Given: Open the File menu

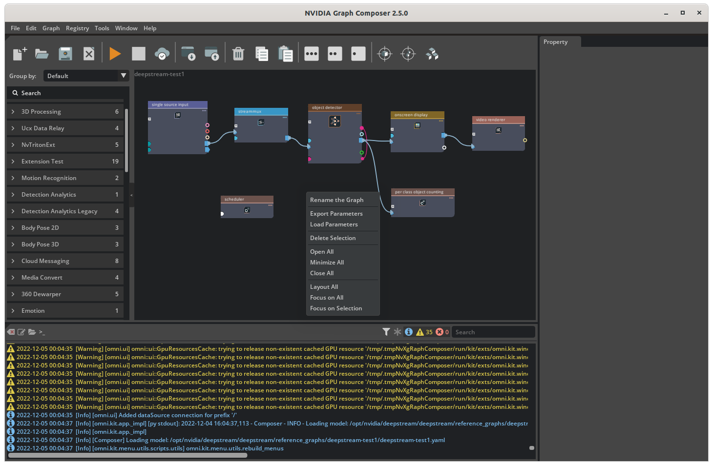Looking at the screenshot, I should pos(15,28).
